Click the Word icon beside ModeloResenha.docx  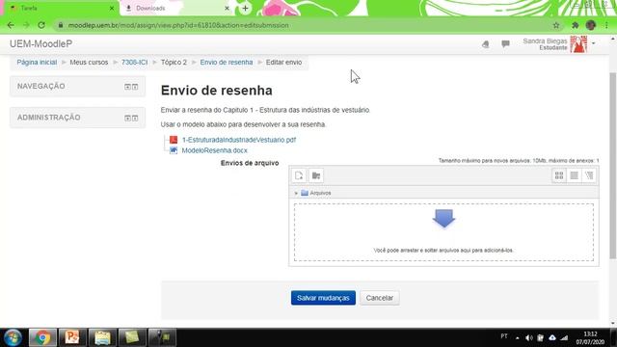click(x=174, y=150)
